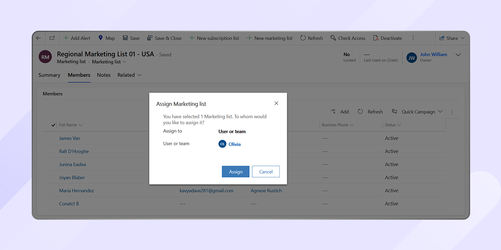Viewport: 501px width, 250px height.
Task: Click email kavyadave281@gmail.com
Action: click(206, 191)
